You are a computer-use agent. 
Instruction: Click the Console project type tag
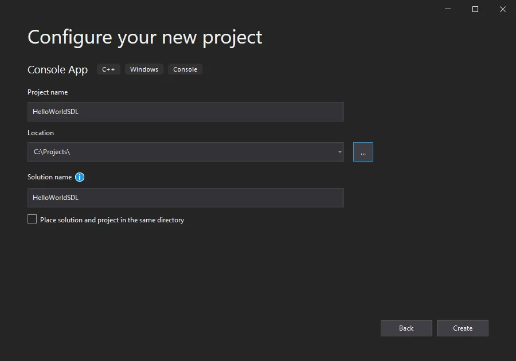tap(185, 69)
